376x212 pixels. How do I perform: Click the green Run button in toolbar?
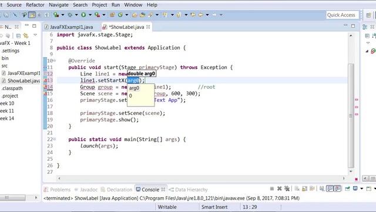[83, 15]
